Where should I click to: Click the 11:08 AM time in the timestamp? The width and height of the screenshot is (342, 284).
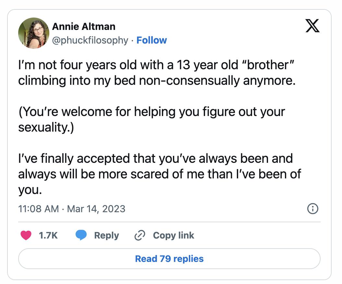pyautogui.click(x=39, y=209)
